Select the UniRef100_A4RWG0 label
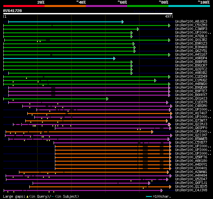This screenshot has width=213, height=199. click(191, 84)
